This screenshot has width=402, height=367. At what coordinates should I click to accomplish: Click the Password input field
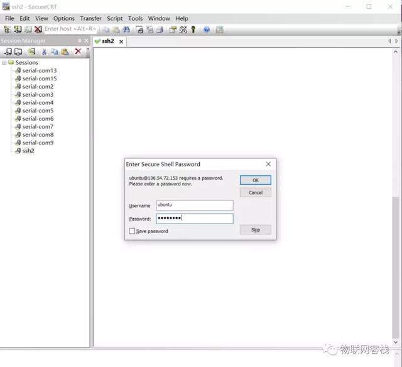coord(195,219)
